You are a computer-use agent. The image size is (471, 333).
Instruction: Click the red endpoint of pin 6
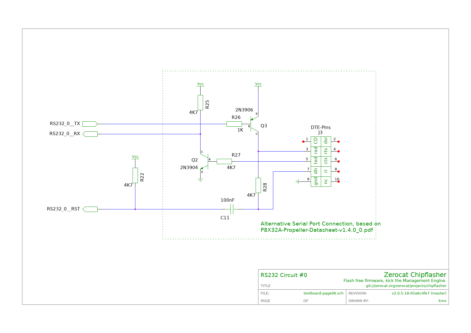tap(338, 162)
